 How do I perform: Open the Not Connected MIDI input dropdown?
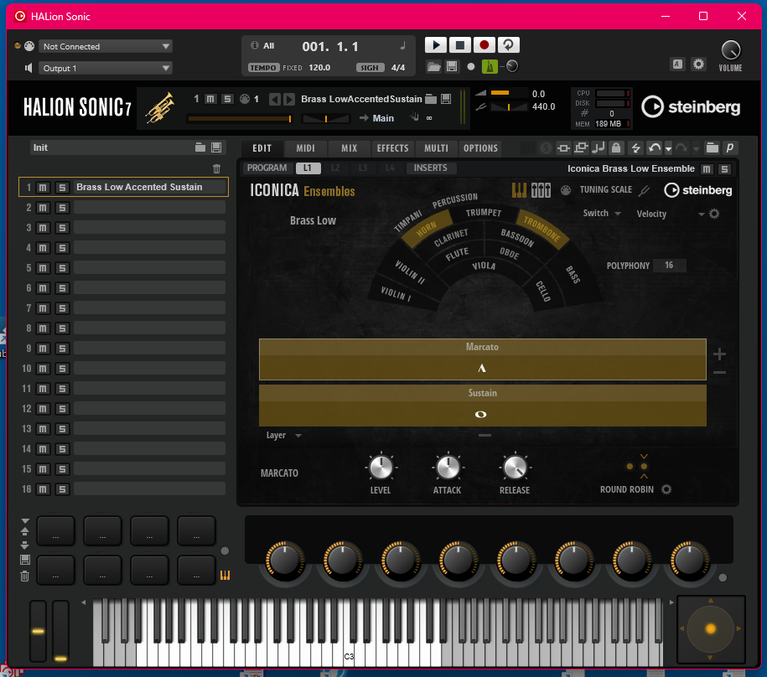coord(105,46)
